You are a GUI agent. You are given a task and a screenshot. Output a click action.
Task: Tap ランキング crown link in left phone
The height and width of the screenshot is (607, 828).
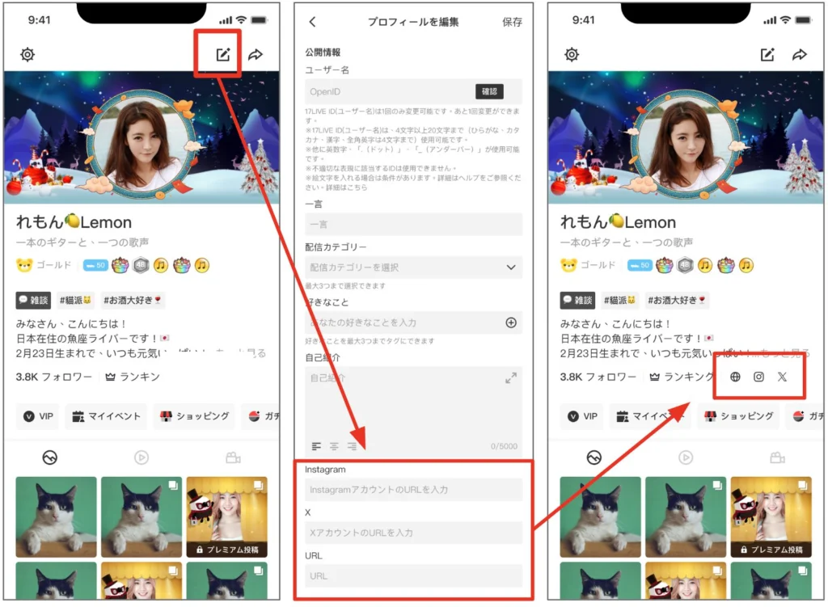click(133, 377)
